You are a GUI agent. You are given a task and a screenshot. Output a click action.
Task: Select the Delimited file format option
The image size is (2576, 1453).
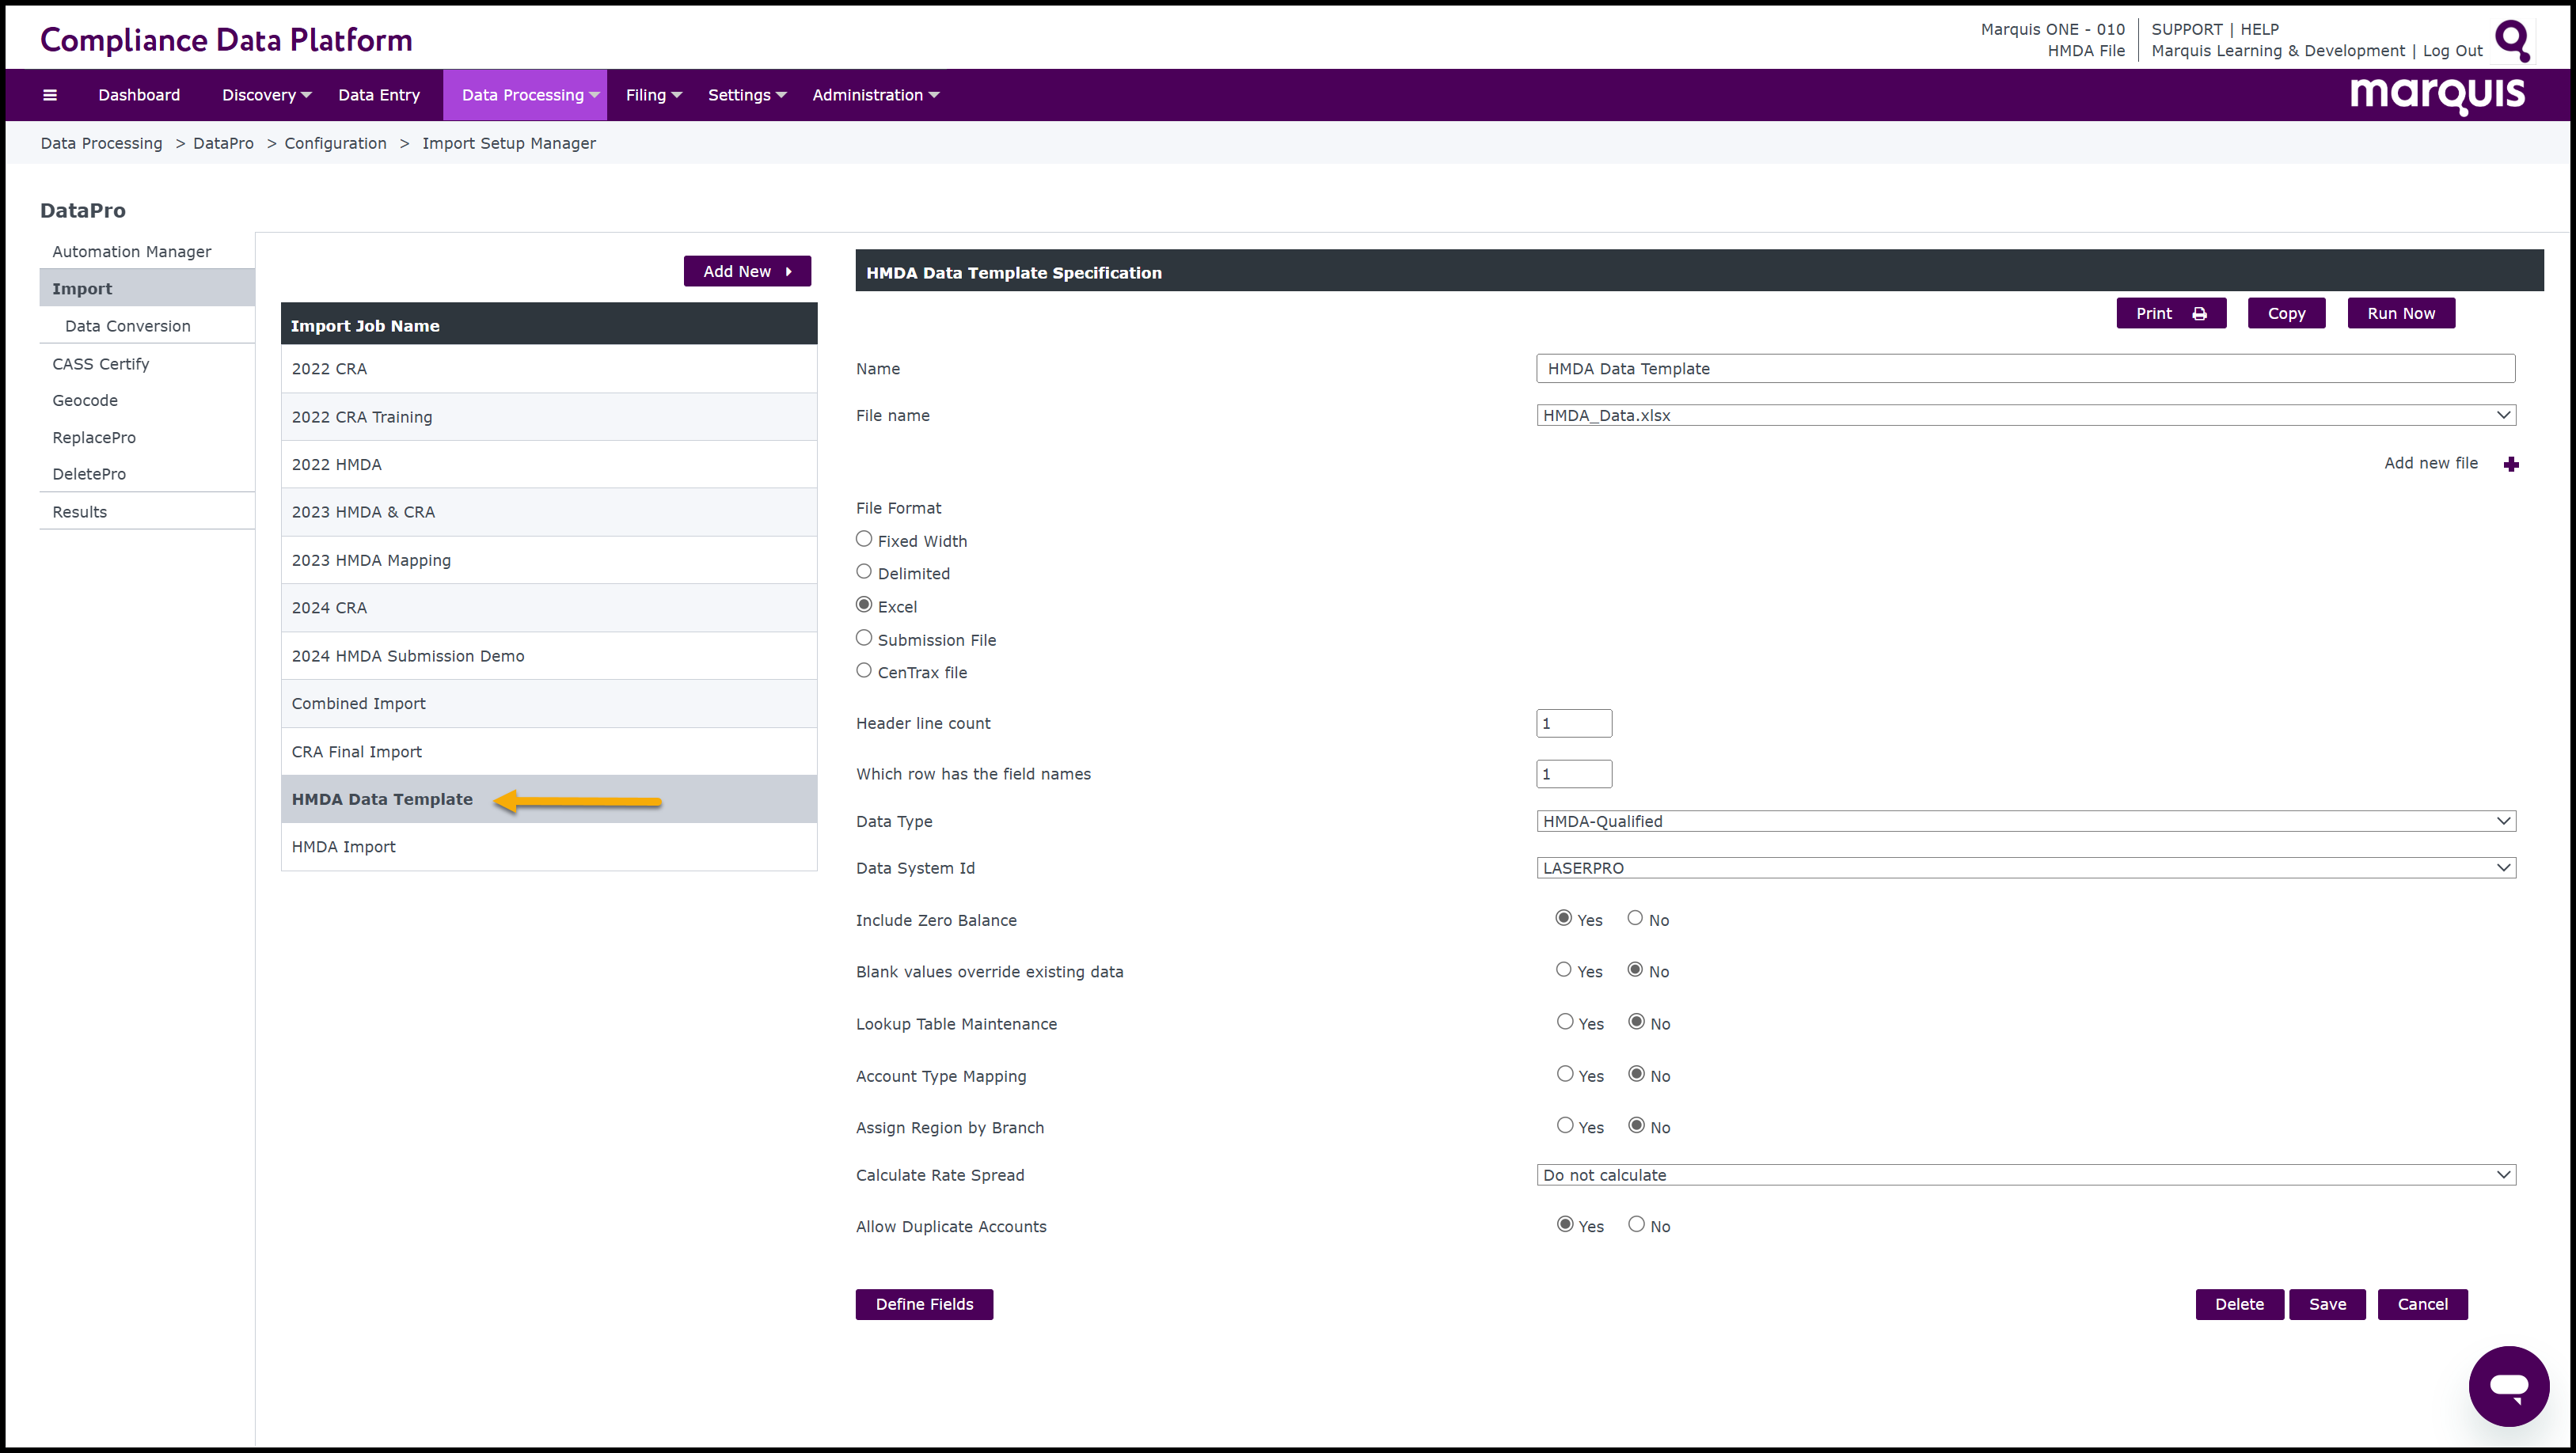point(864,572)
